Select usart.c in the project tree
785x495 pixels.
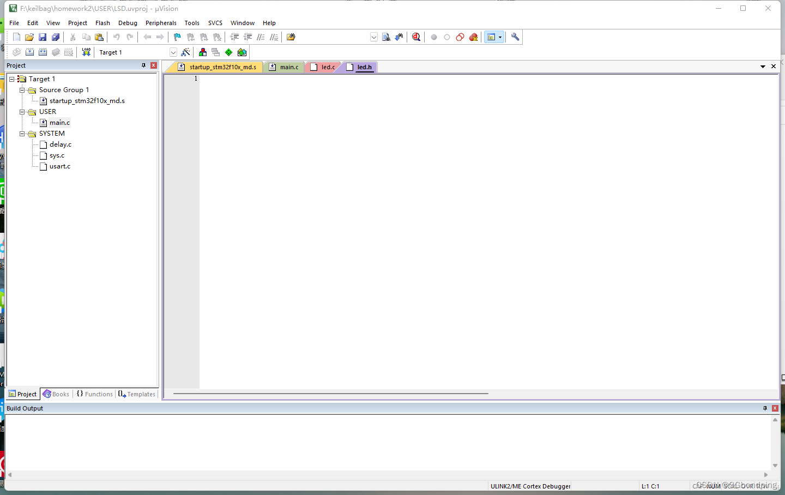(60, 166)
